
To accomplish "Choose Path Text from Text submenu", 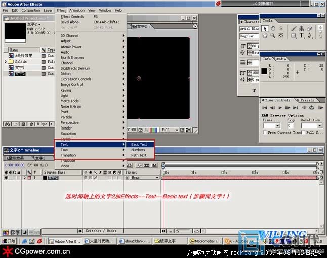I will click(x=140, y=155).
